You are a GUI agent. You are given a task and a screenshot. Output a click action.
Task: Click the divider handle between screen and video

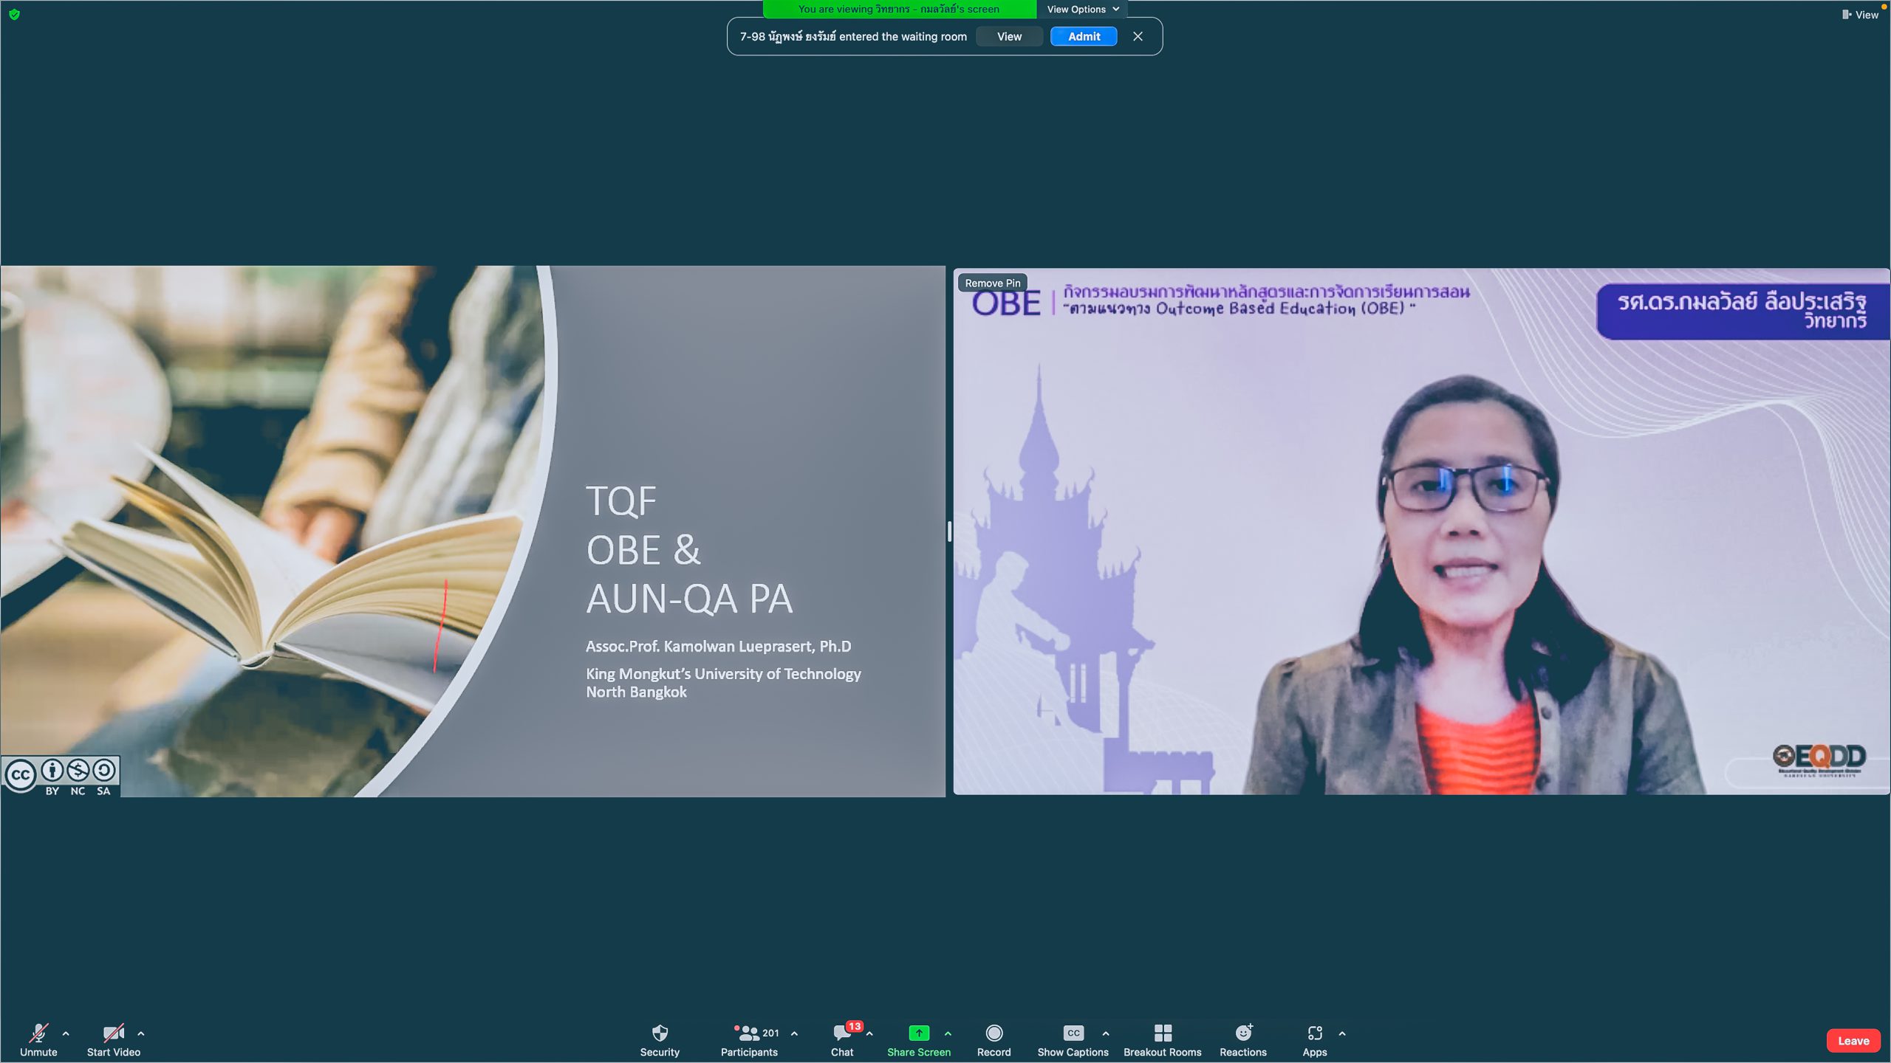coord(949,531)
